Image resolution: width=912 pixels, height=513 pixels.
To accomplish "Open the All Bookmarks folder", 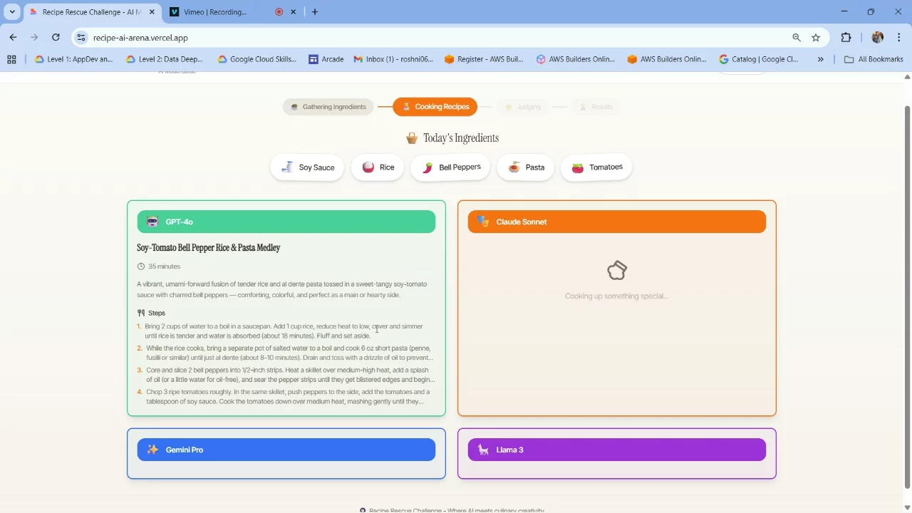I will click(873, 59).
